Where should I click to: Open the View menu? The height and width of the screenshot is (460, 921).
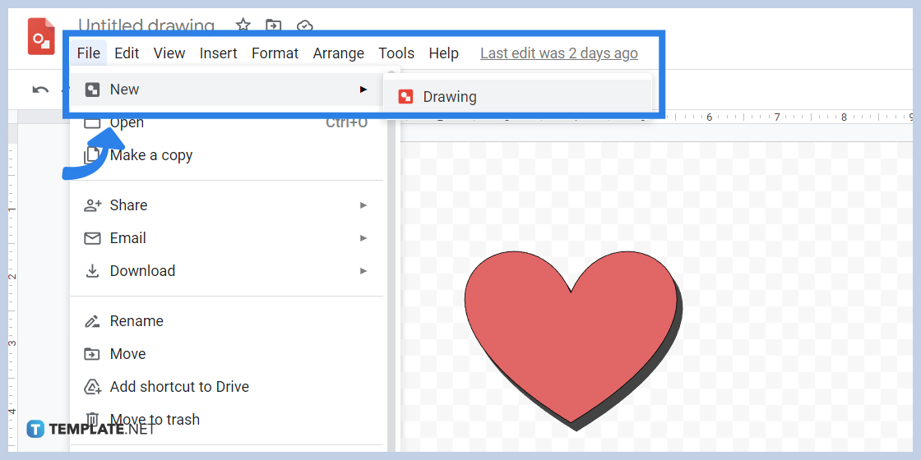click(169, 53)
